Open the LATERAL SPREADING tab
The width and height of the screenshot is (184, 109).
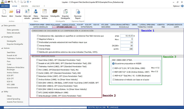pyautogui.click(x=147, y=25)
